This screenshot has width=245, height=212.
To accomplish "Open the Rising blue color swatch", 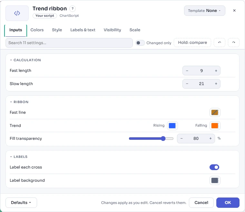I will click(172, 126).
